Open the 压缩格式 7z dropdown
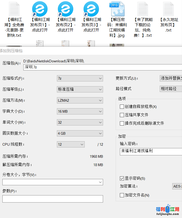Image resolution: width=182 pixels, height=218 pixels. 80,78
